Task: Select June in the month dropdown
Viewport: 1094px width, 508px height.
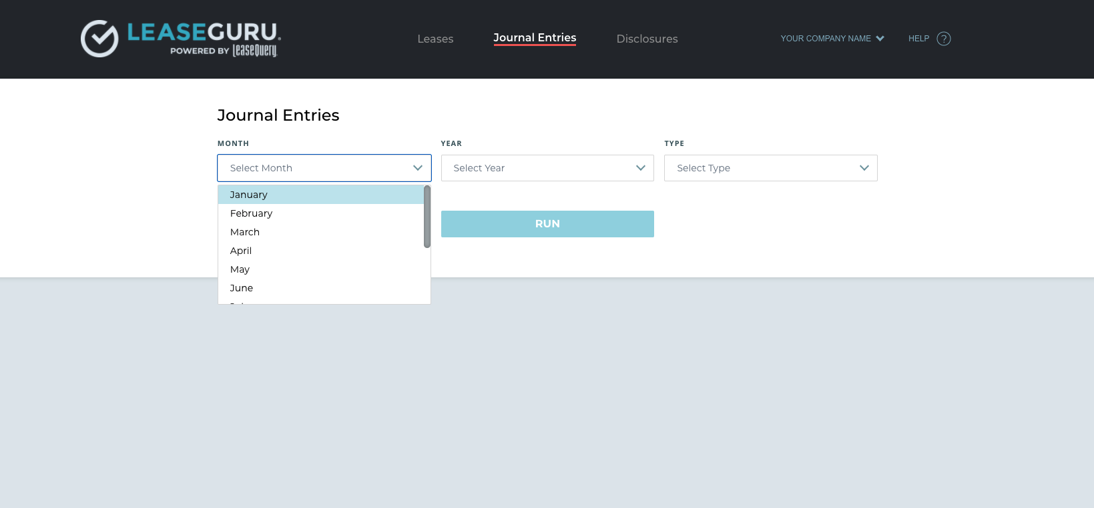Action: (x=242, y=288)
